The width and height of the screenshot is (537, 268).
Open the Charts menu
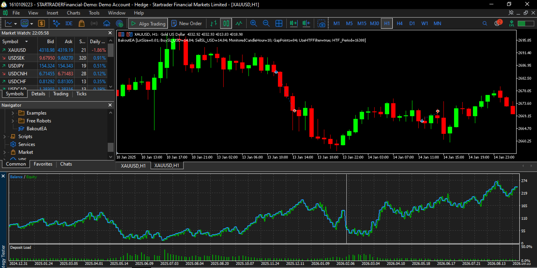[74, 13]
